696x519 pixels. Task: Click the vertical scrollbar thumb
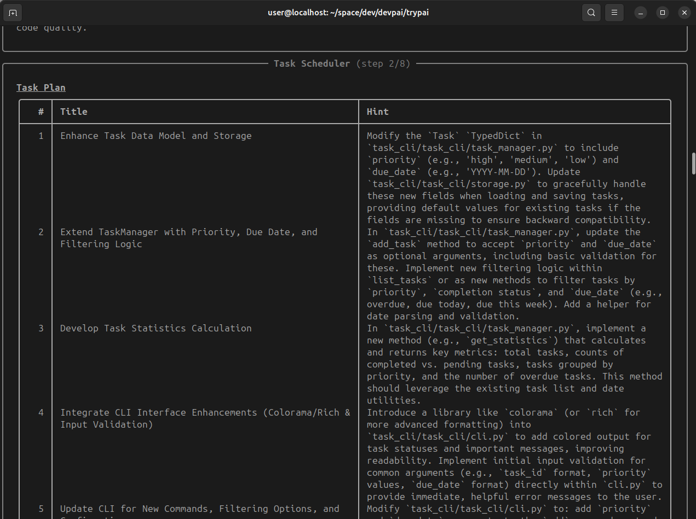click(693, 164)
